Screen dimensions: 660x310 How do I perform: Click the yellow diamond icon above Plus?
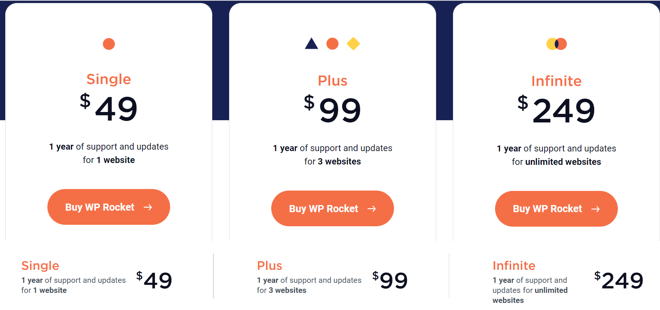tap(353, 44)
